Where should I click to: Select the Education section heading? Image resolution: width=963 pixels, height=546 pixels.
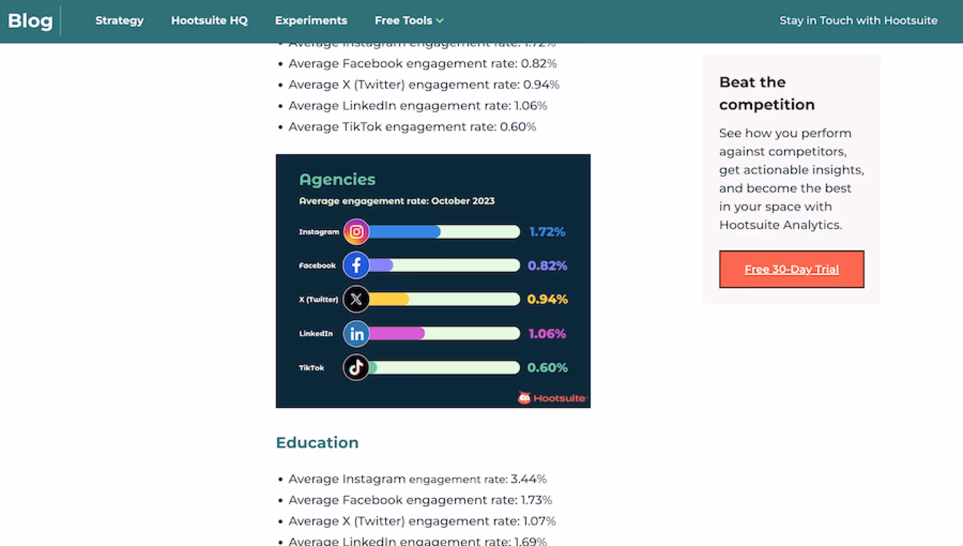click(x=317, y=442)
